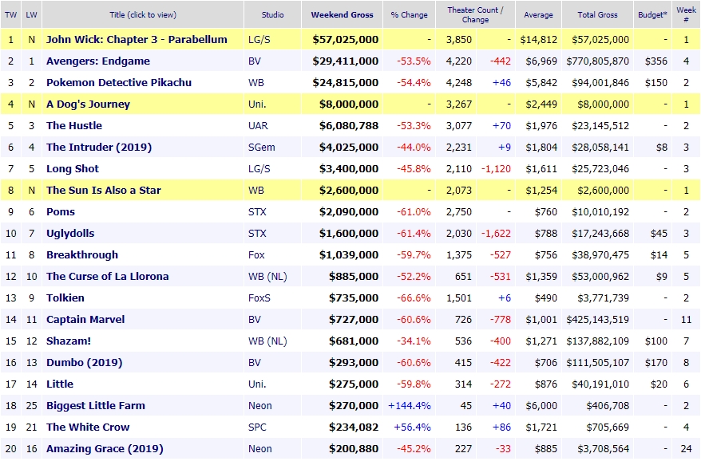This screenshot has width=701, height=461.
Task: Click the -66.6% change value
Action: pos(414,298)
